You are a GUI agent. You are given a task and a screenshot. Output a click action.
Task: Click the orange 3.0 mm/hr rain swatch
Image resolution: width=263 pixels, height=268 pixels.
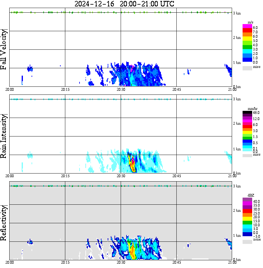[x=247, y=130]
